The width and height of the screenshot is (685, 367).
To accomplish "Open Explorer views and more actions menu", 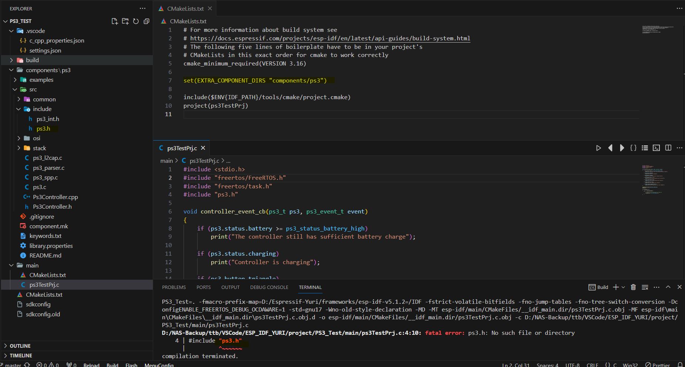I will click(x=143, y=8).
